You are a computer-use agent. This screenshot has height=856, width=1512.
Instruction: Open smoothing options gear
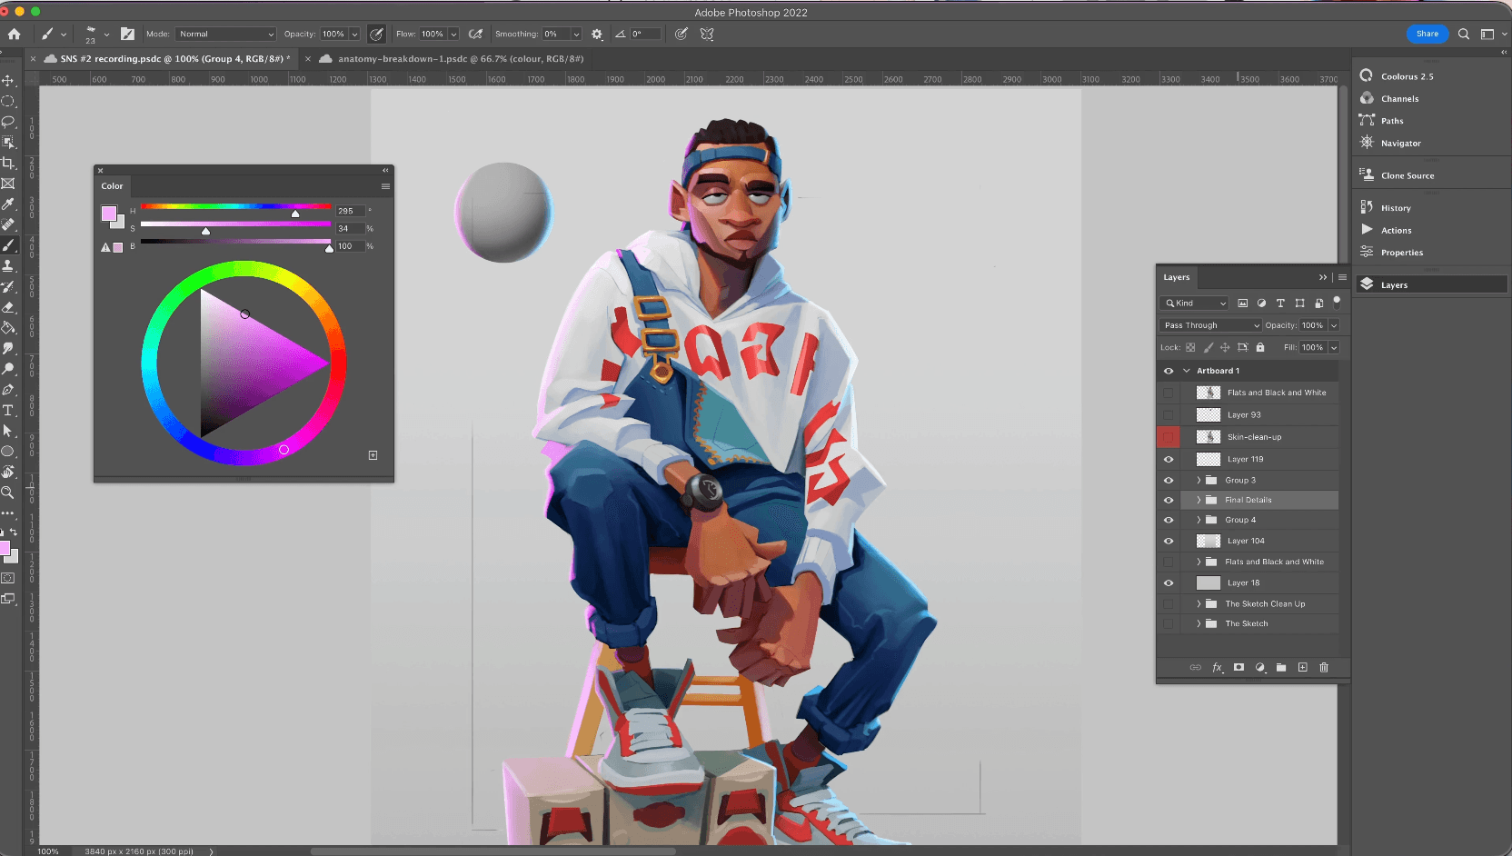click(x=597, y=34)
